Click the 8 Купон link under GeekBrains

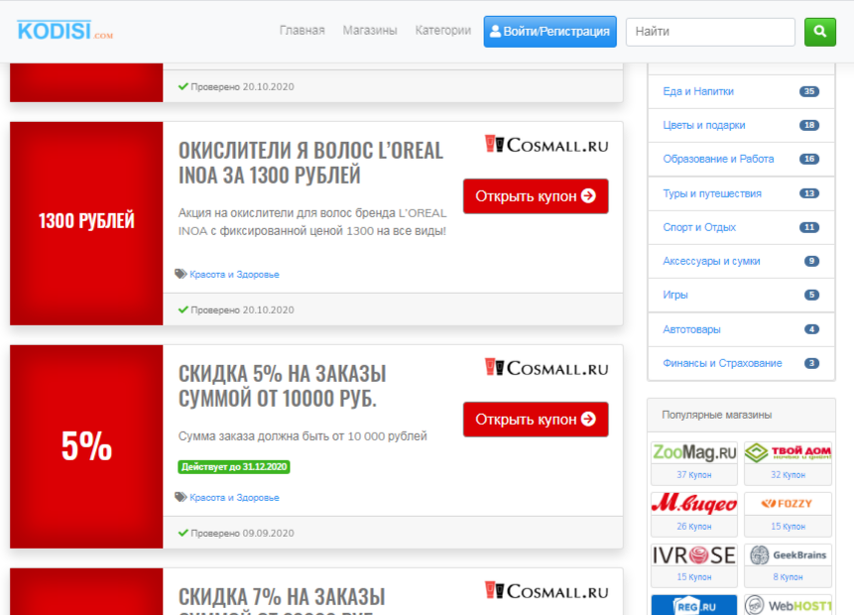[788, 577]
